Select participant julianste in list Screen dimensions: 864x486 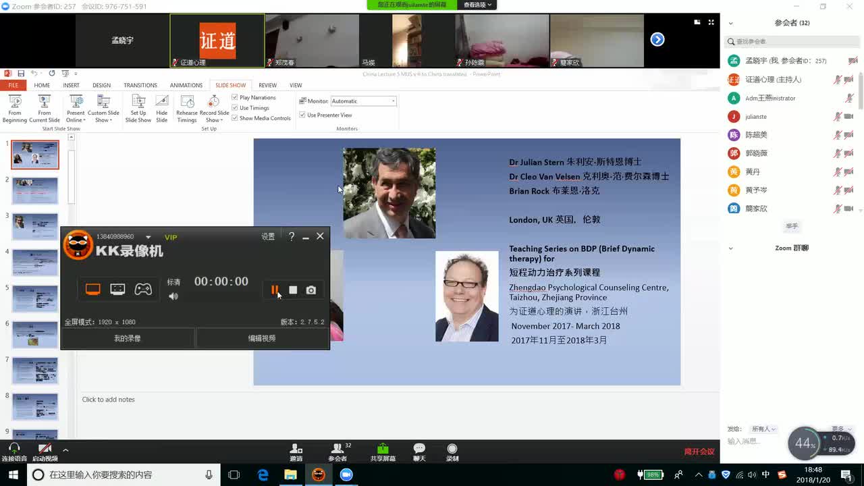point(791,117)
